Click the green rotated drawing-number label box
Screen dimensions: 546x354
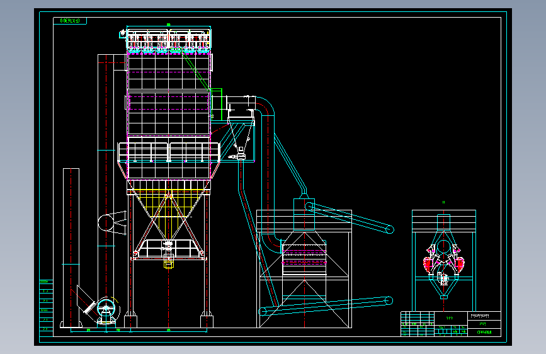[x=70, y=21]
